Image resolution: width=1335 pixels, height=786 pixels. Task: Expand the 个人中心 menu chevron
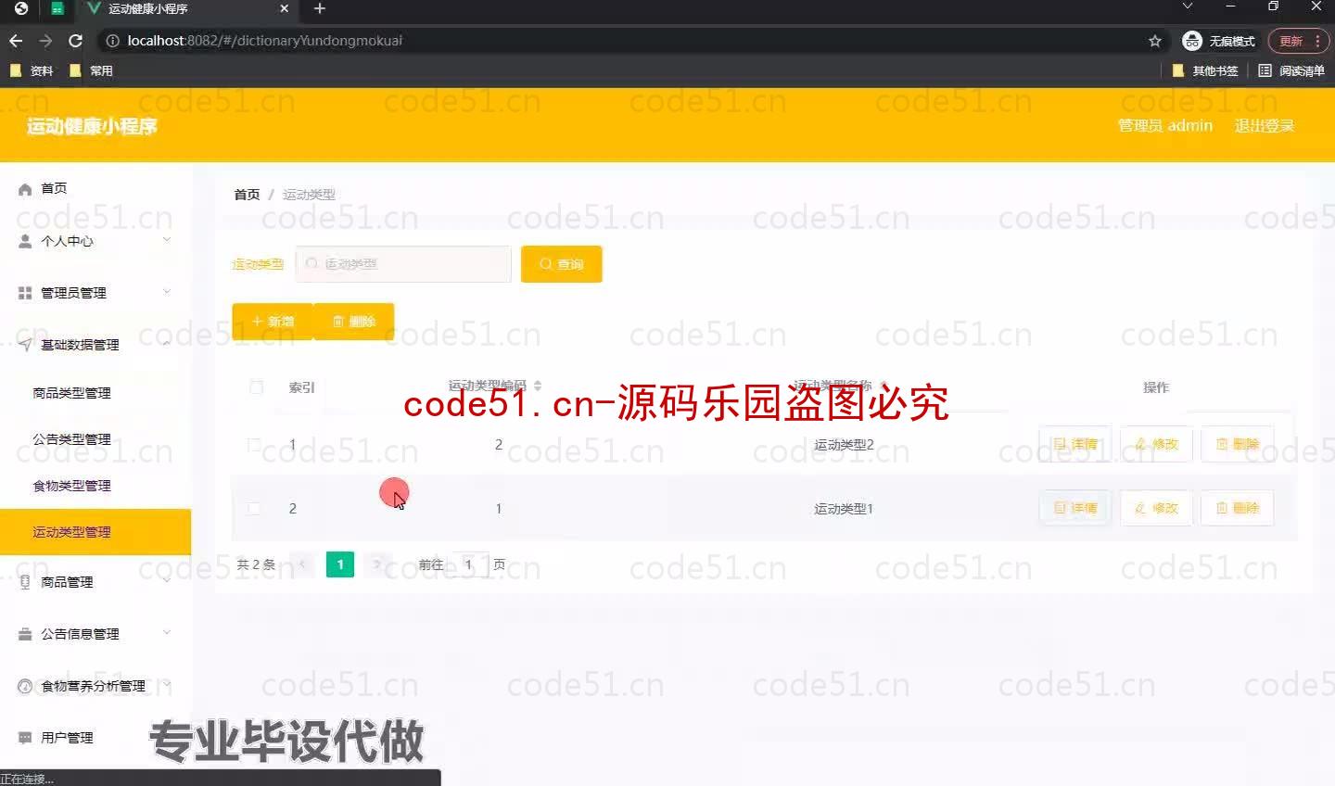point(167,240)
